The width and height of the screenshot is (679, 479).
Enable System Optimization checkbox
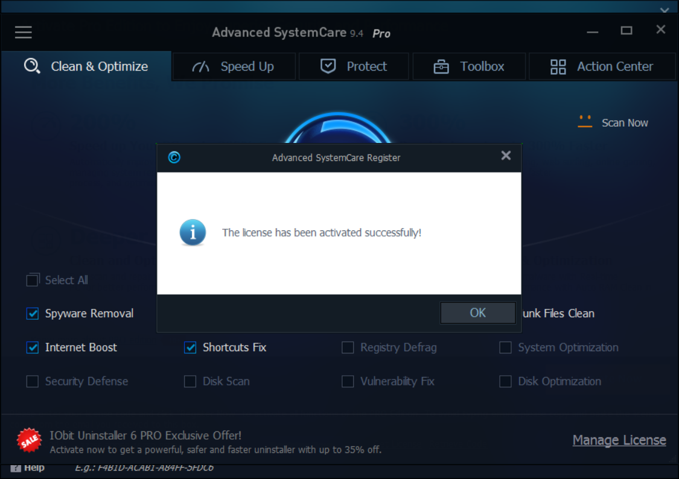(x=505, y=347)
